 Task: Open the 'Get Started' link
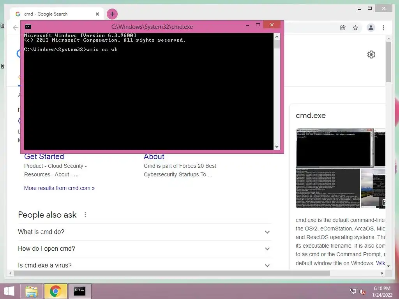pyautogui.click(x=44, y=157)
